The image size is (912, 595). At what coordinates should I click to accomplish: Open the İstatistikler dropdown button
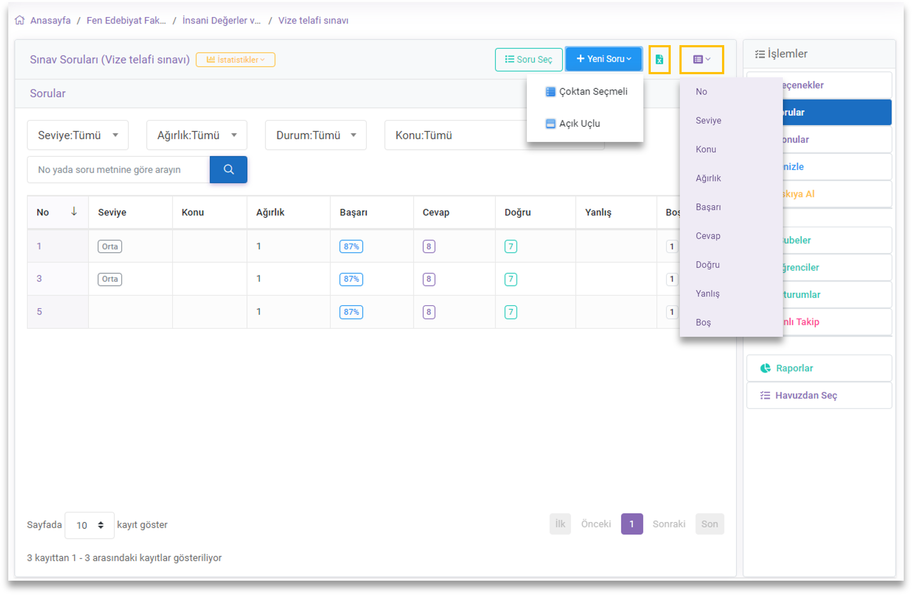(x=235, y=60)
